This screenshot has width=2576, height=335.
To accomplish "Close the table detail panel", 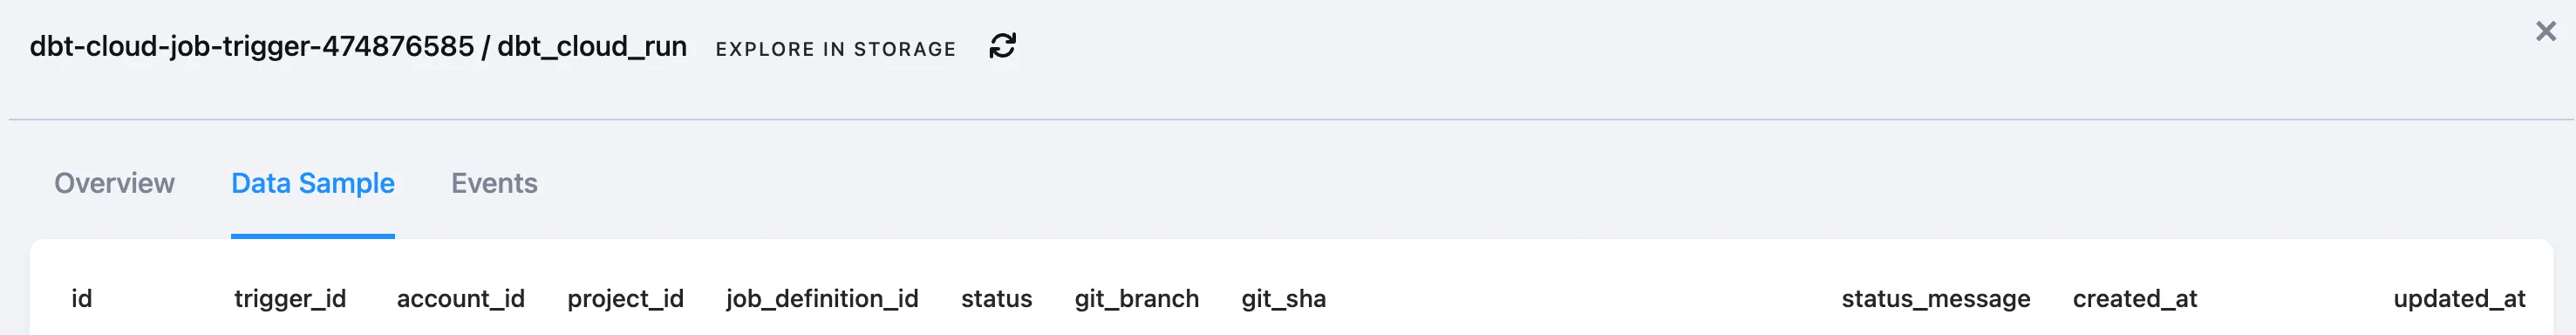I will (x=2546, y=32).
